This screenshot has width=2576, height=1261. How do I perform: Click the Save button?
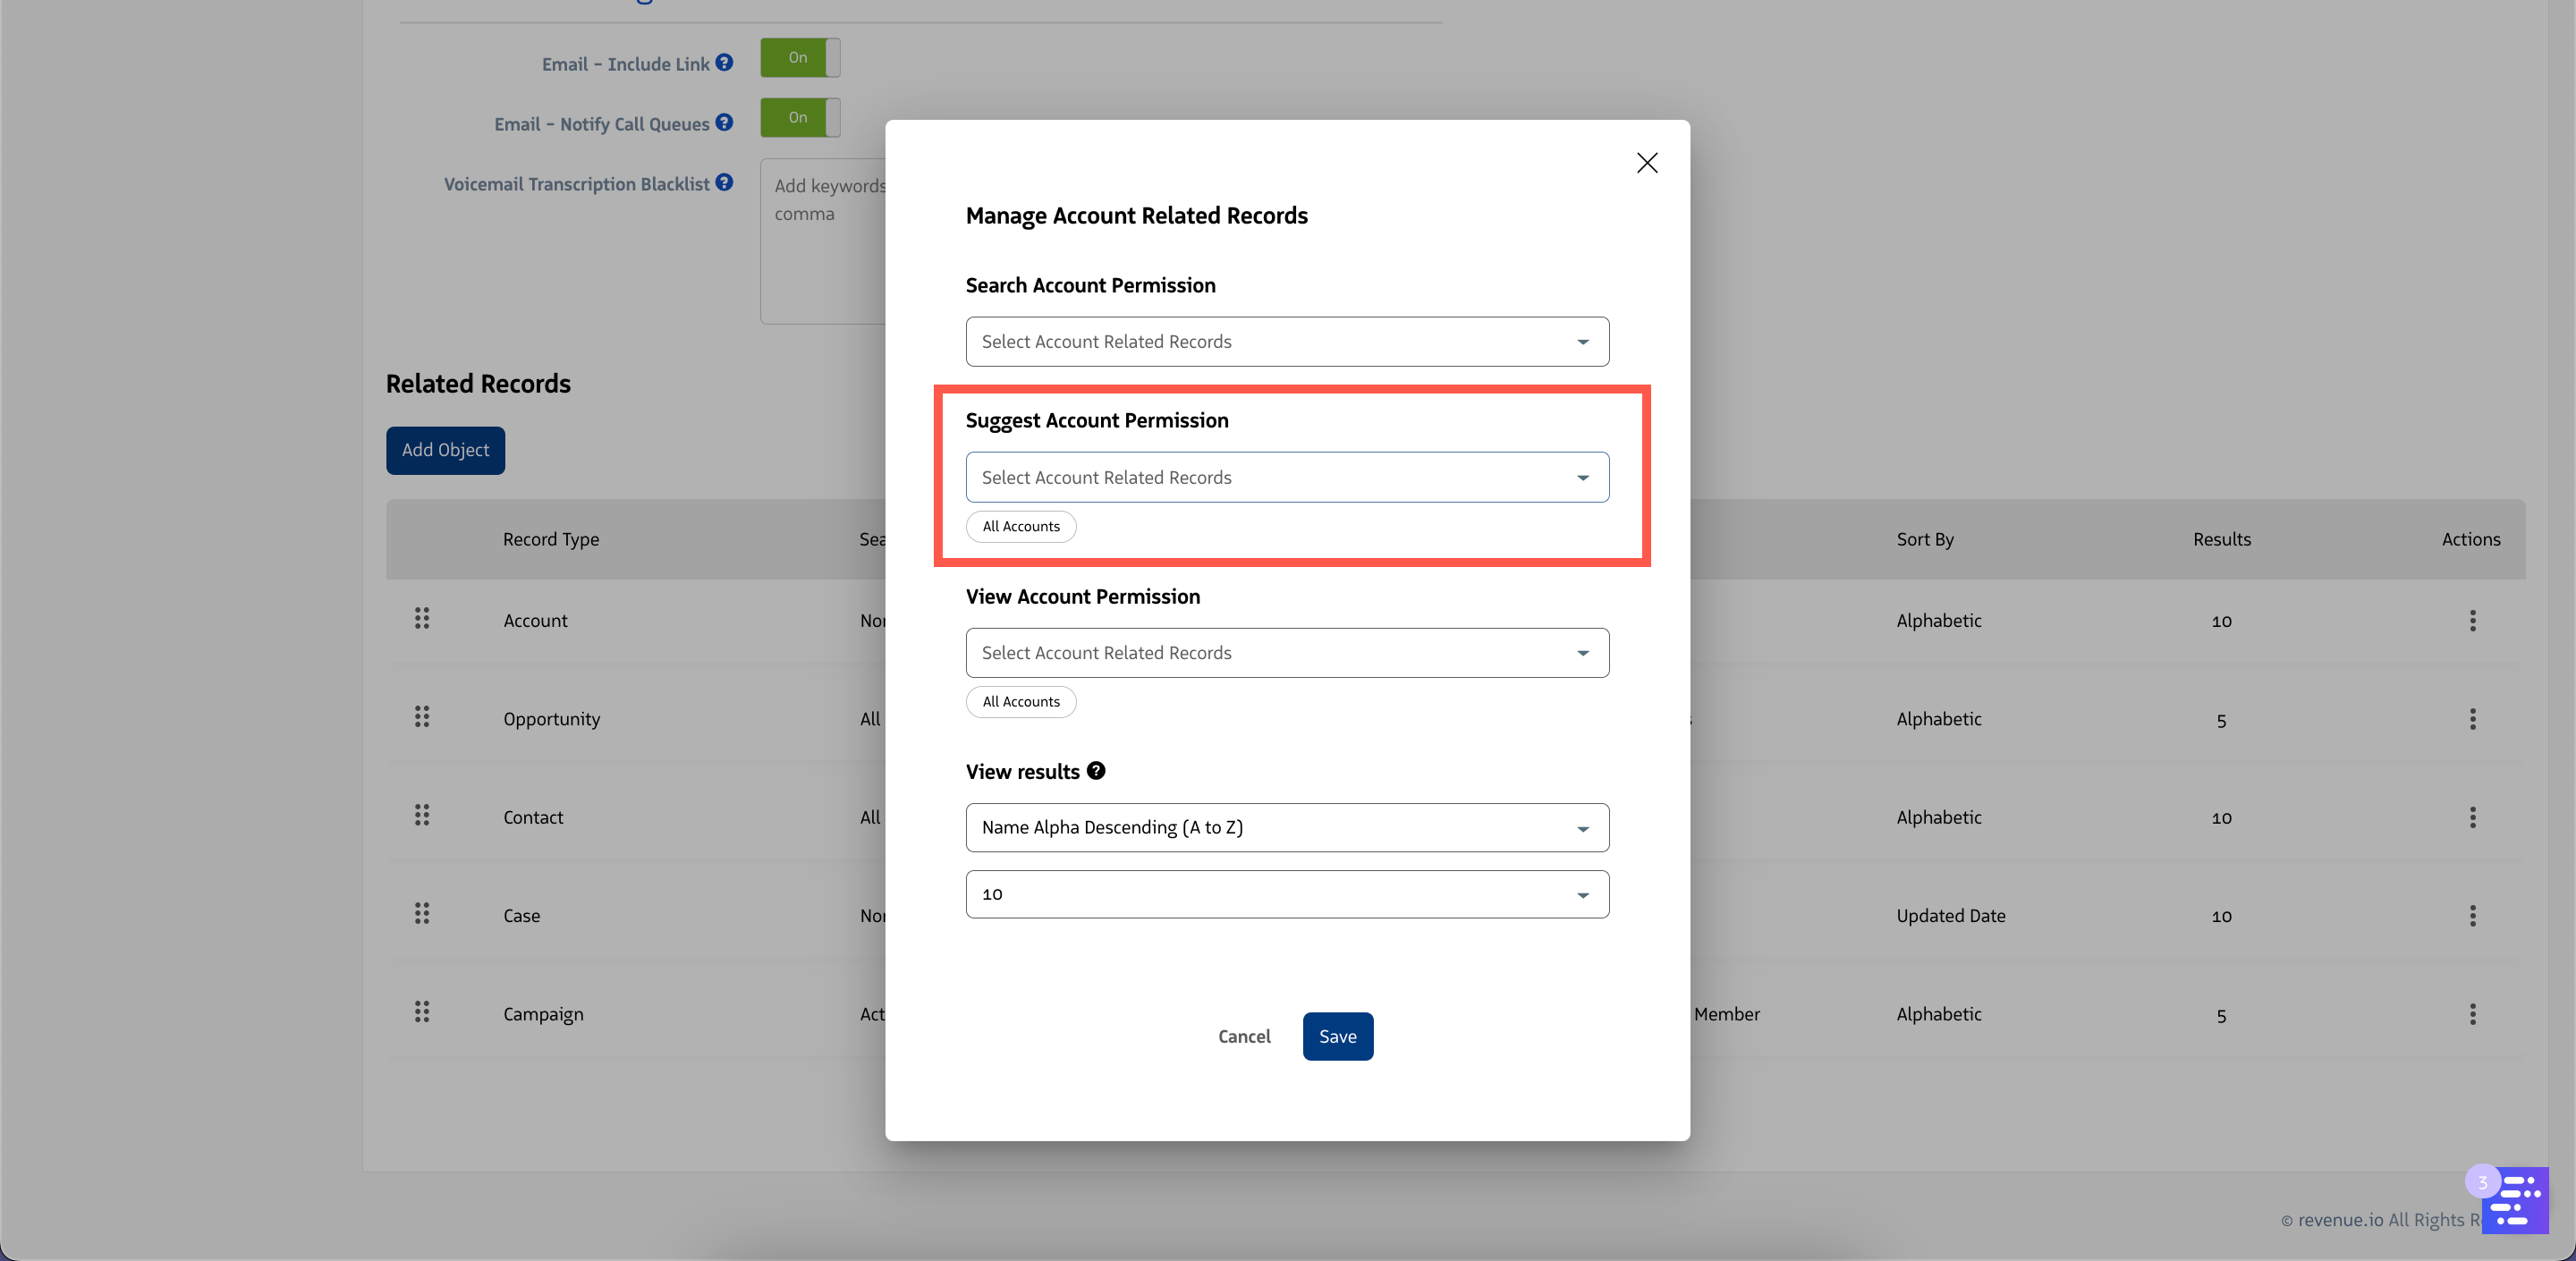tap(1337, 1037)
